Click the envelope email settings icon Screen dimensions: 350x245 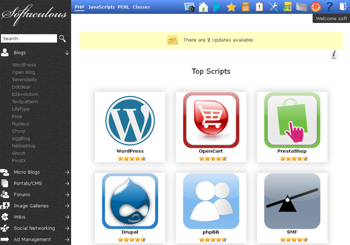pos(301,7)
